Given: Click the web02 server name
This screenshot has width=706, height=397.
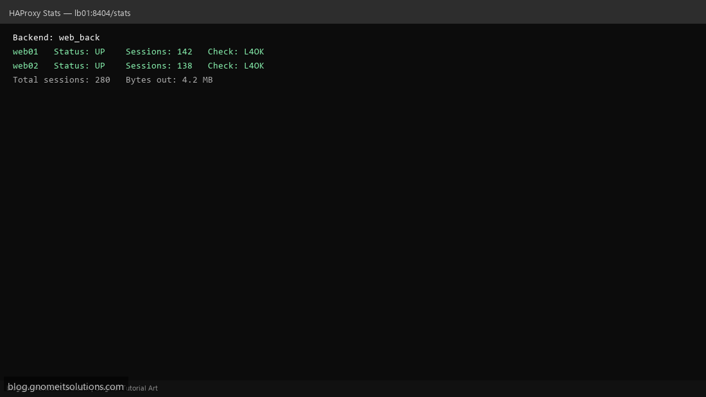Looking at the screenshot, I should pos(26,65).
